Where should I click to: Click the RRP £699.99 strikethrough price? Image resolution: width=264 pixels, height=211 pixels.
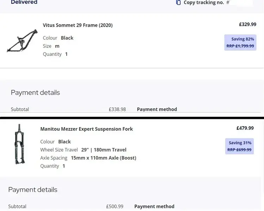(x=239, y=150)
